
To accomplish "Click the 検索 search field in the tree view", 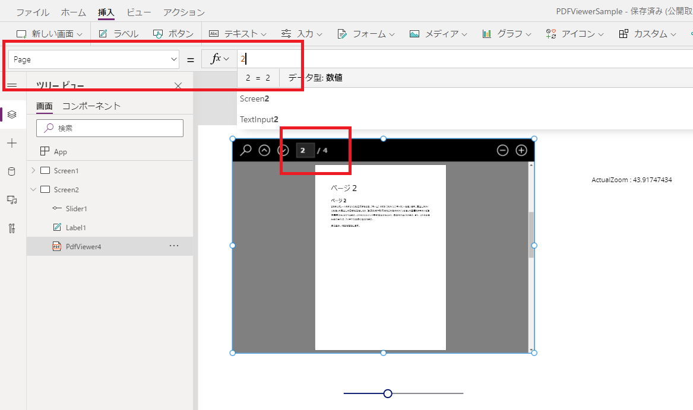I will coord(110,128).
